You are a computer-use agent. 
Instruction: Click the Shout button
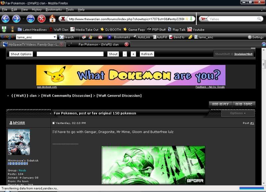(x=113, y=54)
